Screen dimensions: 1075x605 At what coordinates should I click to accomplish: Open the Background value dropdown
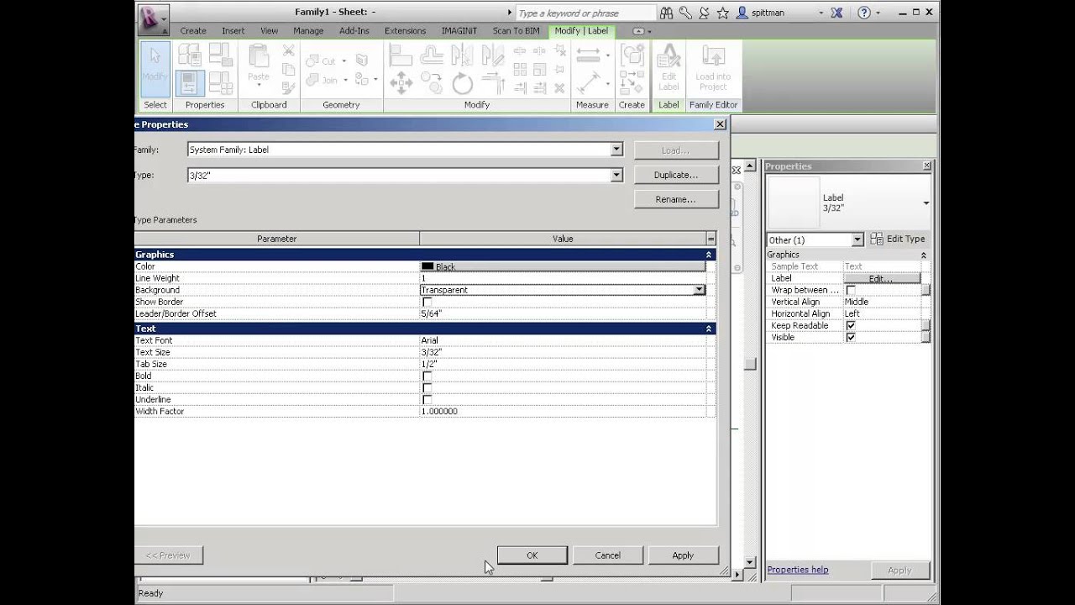700,290
